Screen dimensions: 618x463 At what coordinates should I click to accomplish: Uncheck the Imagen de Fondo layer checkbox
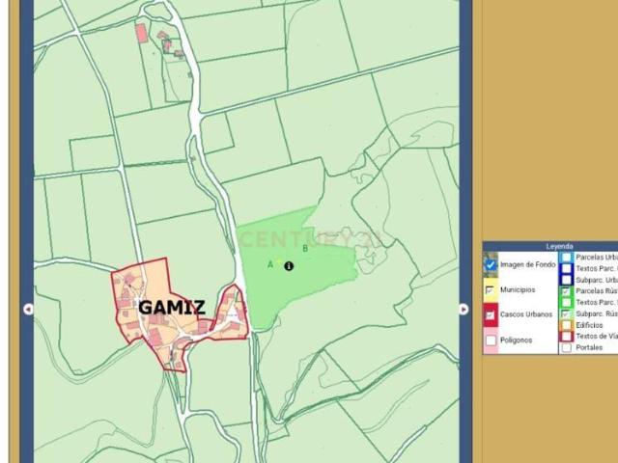click(x=491, y=265)
